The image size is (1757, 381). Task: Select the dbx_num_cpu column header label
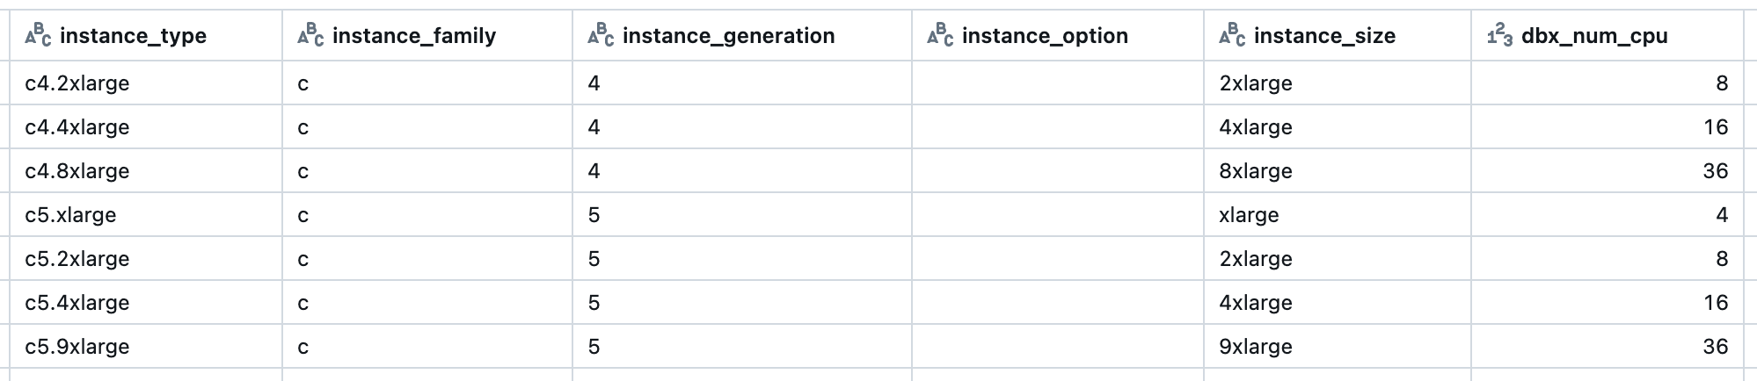(x=1594, y=36)
